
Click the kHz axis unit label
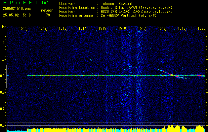coord(3,27)
